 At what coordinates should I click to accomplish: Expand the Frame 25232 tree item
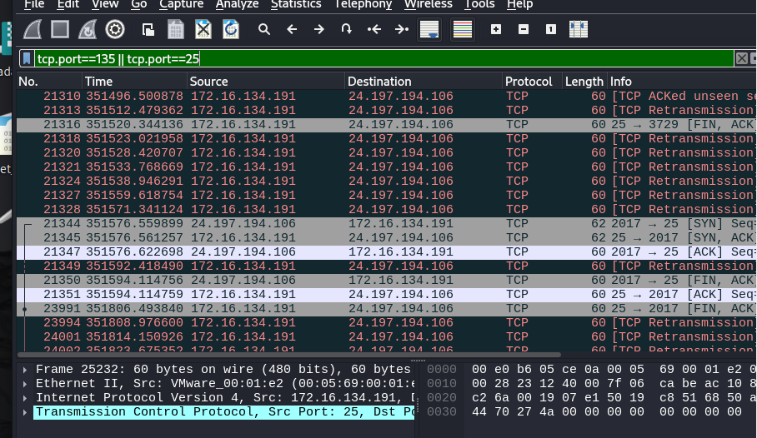pyautogui.click(x=25, y=369)
